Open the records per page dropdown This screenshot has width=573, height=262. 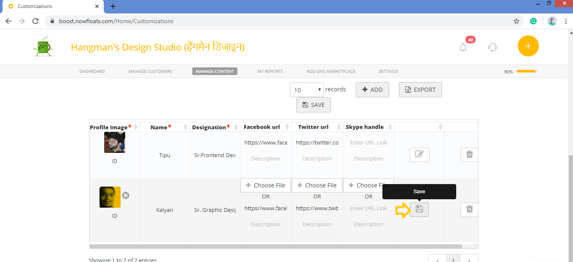coord(307,90)
